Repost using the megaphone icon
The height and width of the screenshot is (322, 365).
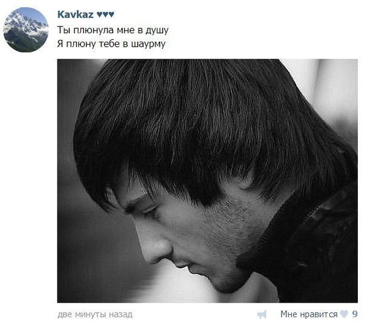pyautogui.click(x=262, y=314)
